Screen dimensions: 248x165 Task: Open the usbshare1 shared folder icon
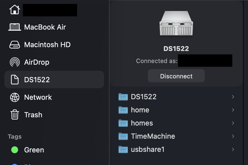click(123, 149)
